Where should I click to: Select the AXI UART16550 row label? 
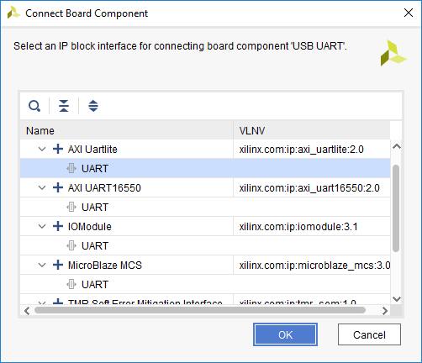tap(104, 188)
